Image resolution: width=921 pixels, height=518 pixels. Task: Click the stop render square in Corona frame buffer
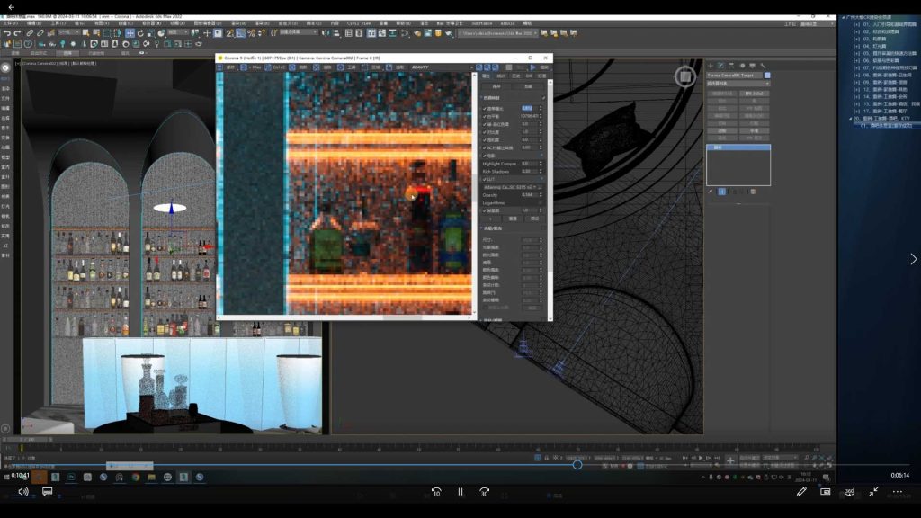509,67
